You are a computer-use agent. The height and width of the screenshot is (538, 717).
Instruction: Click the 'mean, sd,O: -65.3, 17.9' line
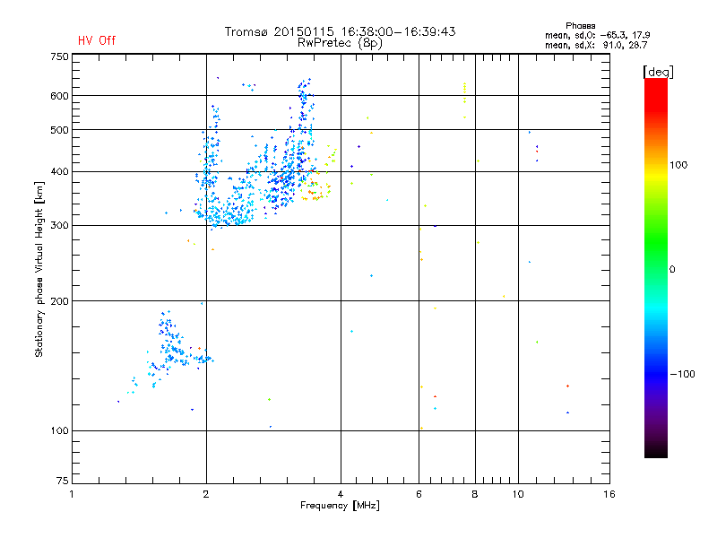coord(597,35)
